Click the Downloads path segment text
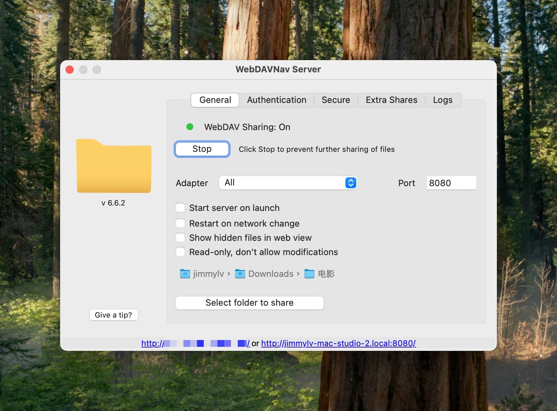This screenshot has height=411, width=557. (271, 274)
